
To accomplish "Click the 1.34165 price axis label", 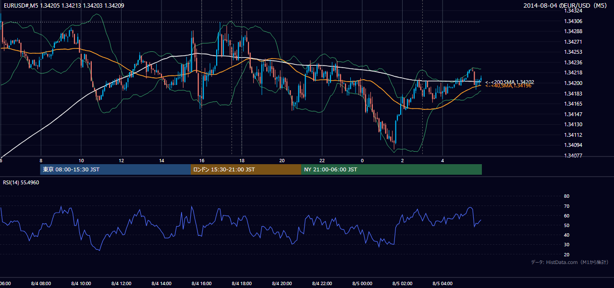I will 573,104.
